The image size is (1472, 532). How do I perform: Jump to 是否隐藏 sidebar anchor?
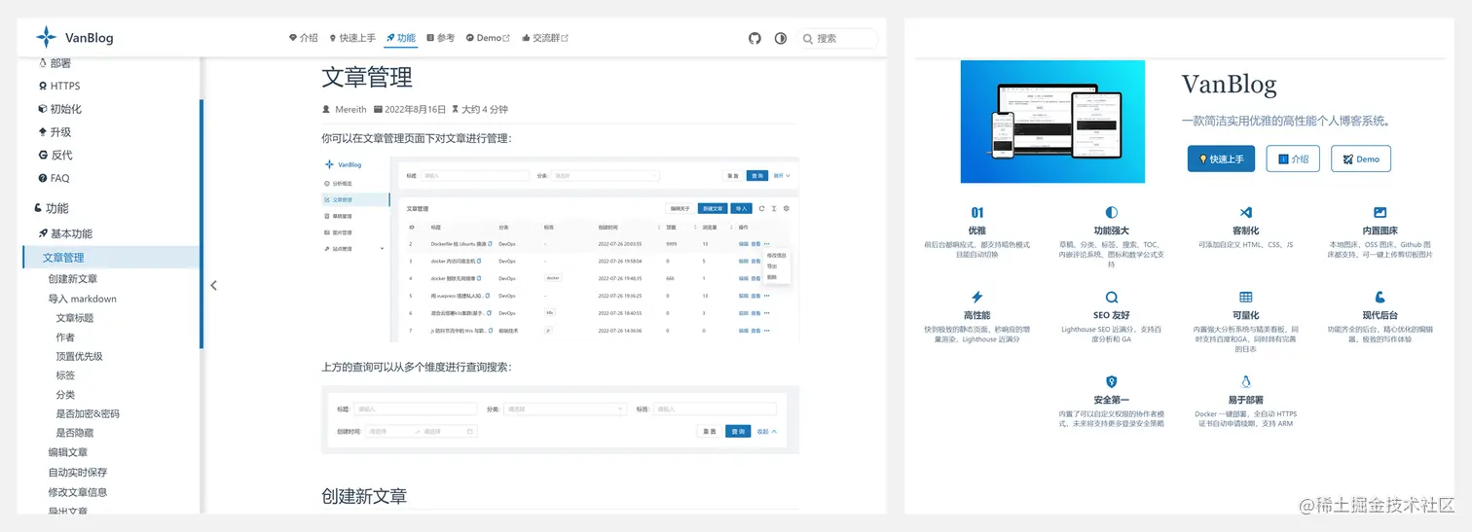click(x=75, y=433)
